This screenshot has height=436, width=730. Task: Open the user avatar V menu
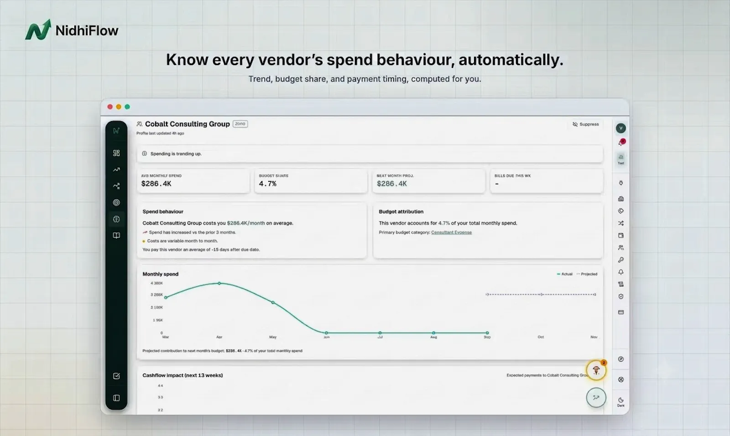click(621, 128)
